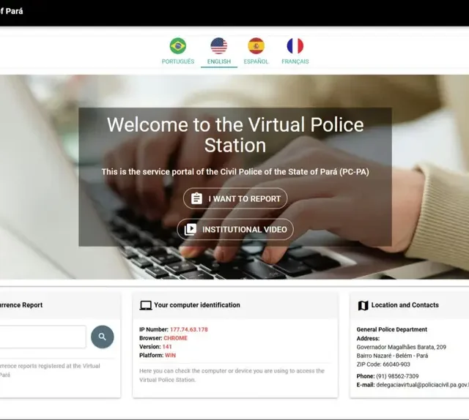Click the phone number (91) 98562-7309
Screen dimensions: 469x420
point(397,376)
